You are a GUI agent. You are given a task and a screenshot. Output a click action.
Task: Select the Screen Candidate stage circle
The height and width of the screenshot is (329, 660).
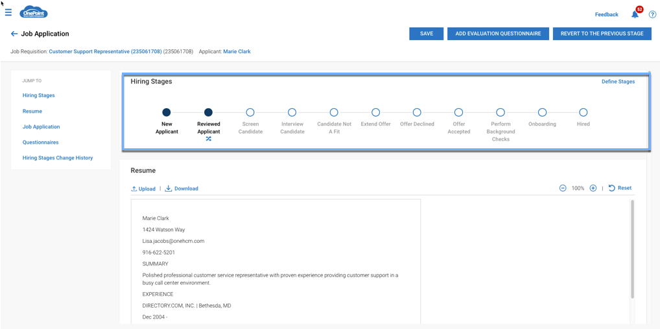[x=250, y=112]
